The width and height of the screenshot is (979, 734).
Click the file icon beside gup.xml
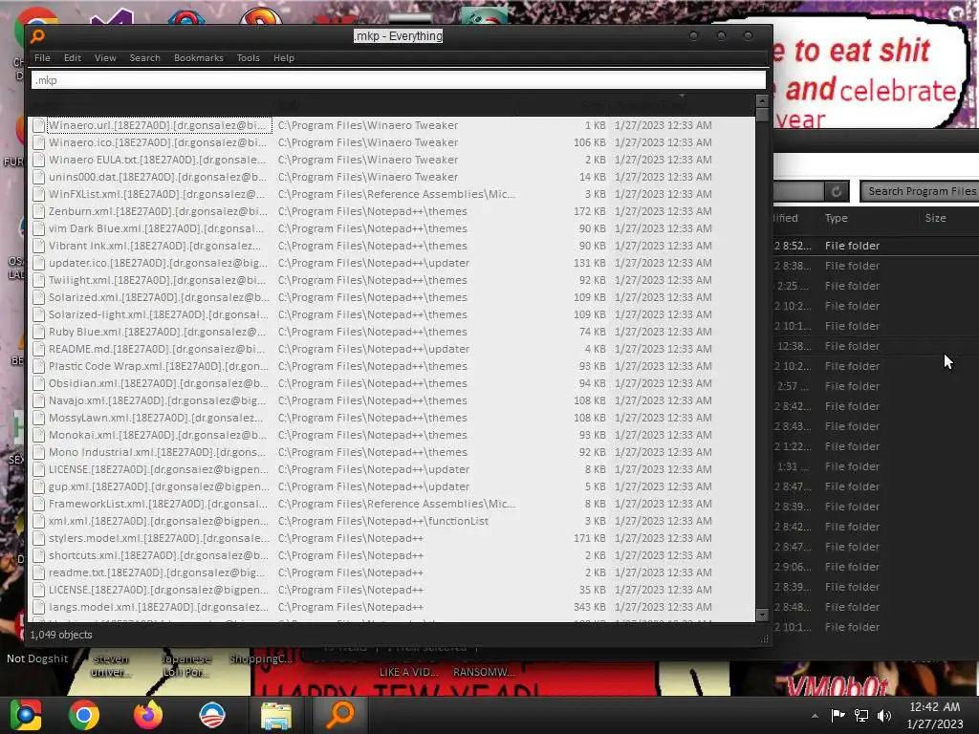pos(38,486)
